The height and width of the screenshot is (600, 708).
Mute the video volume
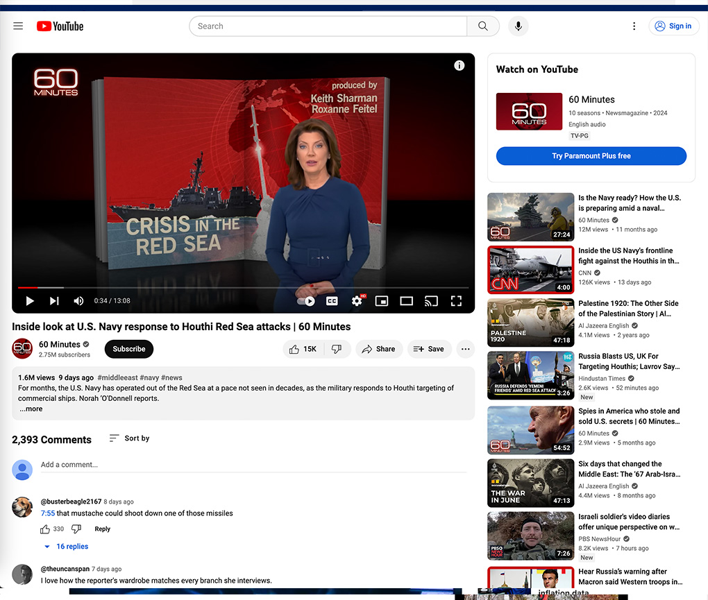(78, 301)
